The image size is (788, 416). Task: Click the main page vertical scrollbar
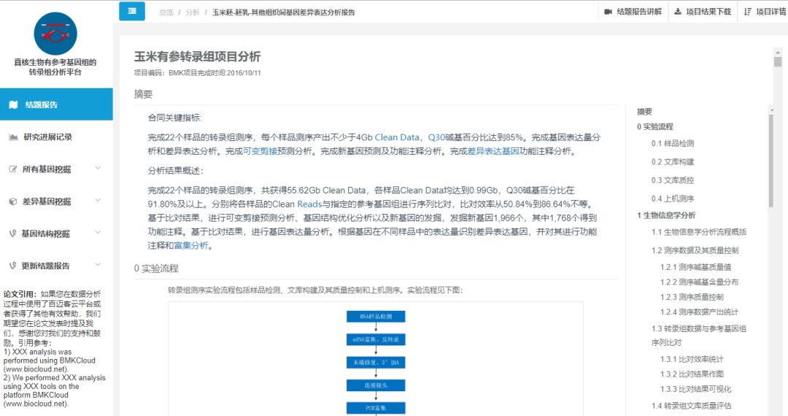point(778,219)
